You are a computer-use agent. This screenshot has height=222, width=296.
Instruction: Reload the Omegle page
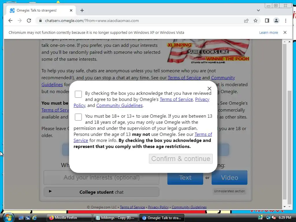pos(29,21)
